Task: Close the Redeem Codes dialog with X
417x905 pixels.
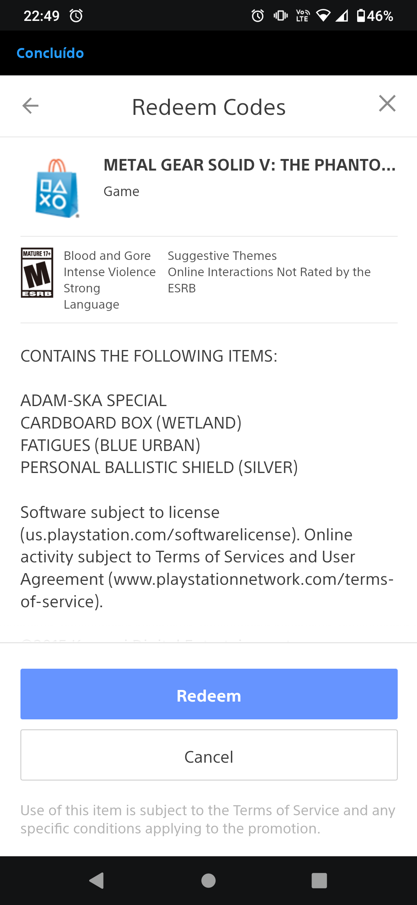Action: [387, 103]
